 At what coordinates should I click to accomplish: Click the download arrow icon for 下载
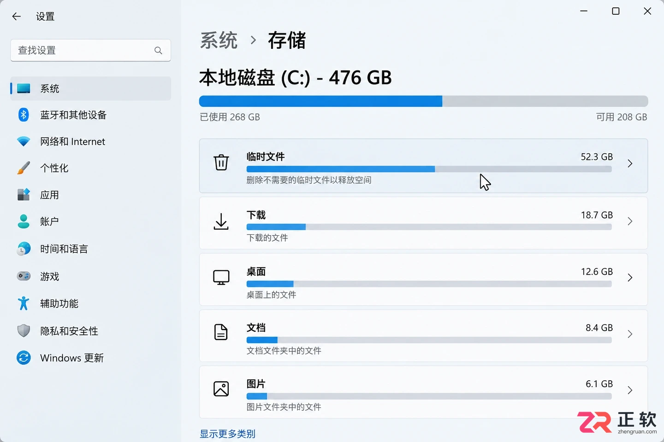click(x=221, y=221)
